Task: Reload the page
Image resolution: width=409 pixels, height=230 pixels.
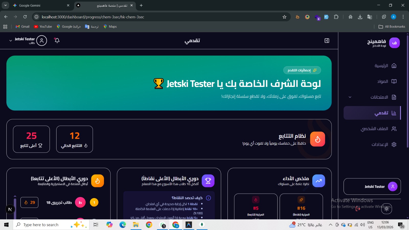Action: point(25,17)
